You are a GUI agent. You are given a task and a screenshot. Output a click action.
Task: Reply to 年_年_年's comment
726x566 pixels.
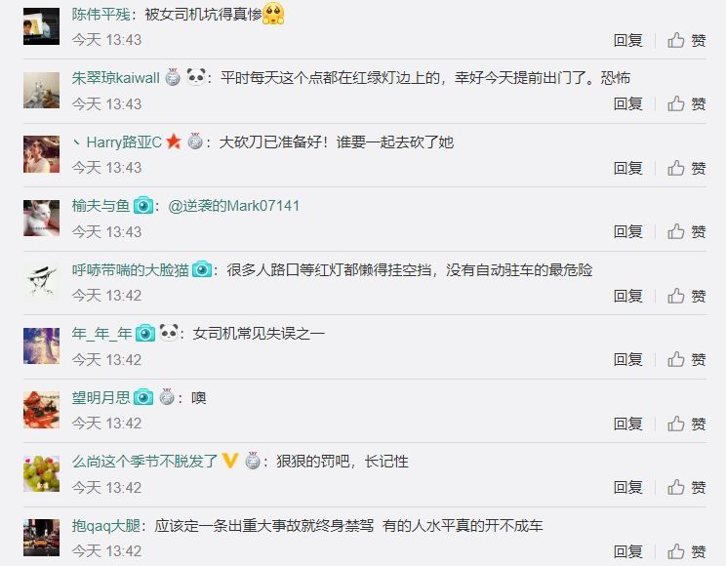[627, 359]
